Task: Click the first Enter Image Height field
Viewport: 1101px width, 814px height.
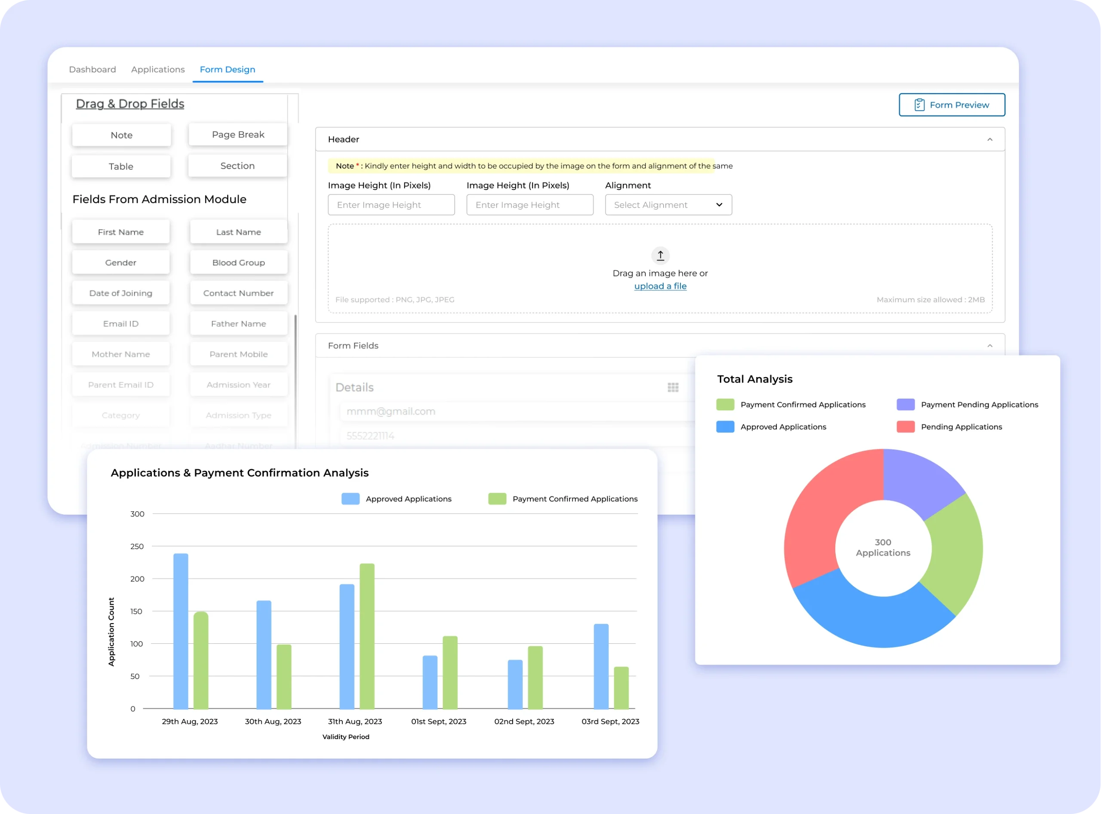Action: 391,205
